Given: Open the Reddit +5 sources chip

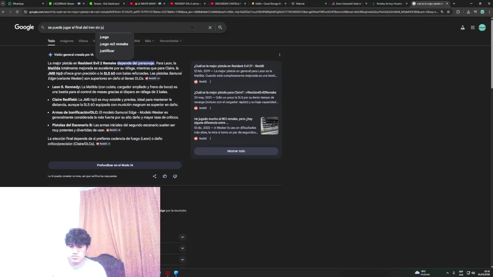Looking at the screenshot, I should coord(114,130).
